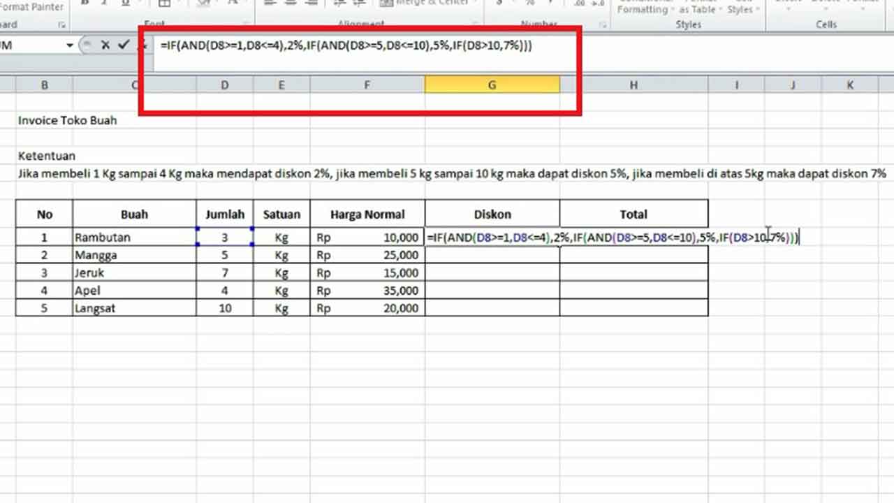
Task: Click the 'Total' table header
Action: pos(633,214)
